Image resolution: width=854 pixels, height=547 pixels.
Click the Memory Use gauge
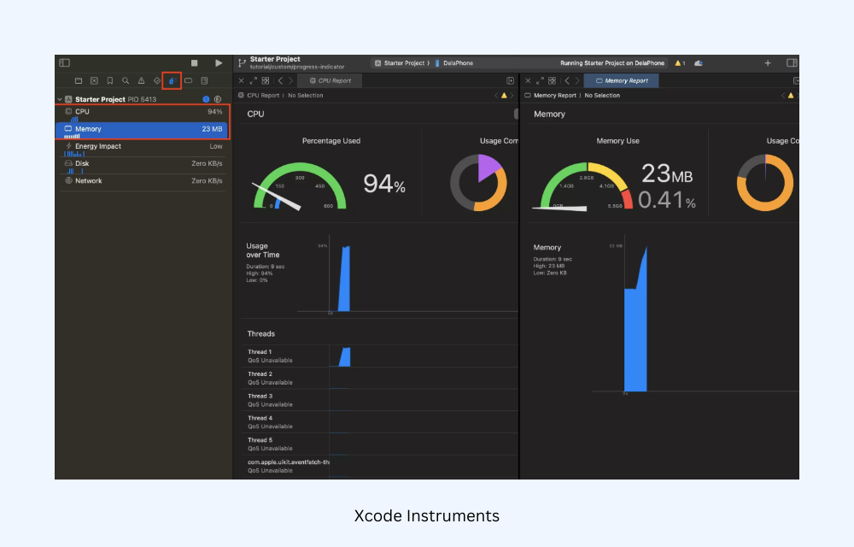[x=582, y=186]
